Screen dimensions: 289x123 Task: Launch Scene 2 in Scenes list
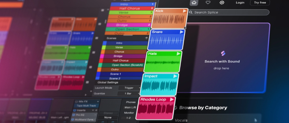(118, 78)
